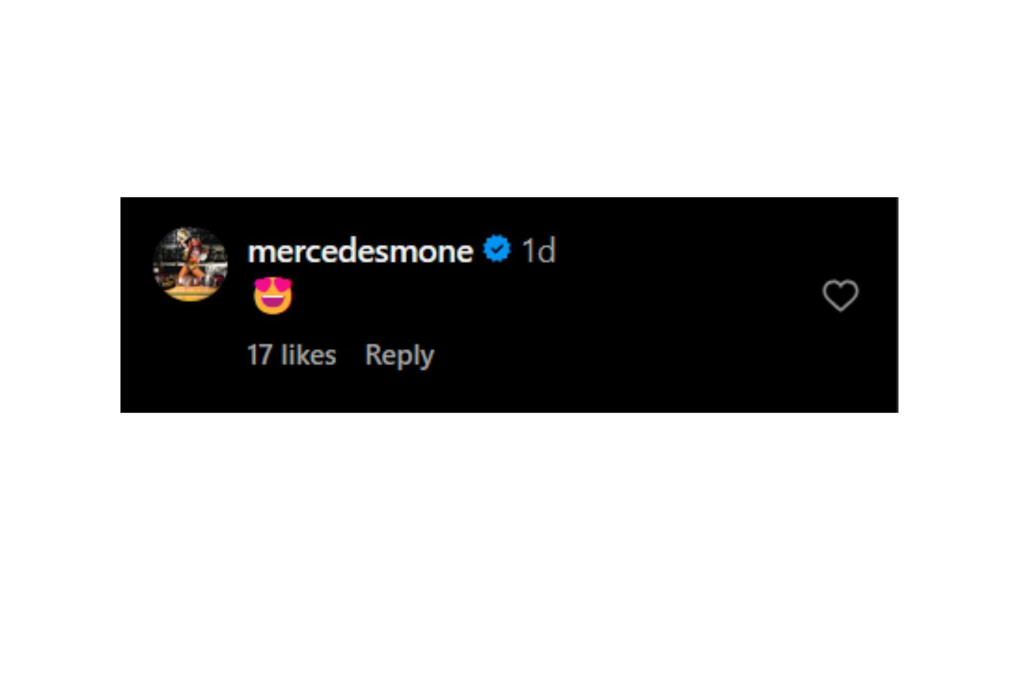This screenshot has width=1019, height=679.
Task: Click the blue verified badge
Action: (x=497, y=249)
